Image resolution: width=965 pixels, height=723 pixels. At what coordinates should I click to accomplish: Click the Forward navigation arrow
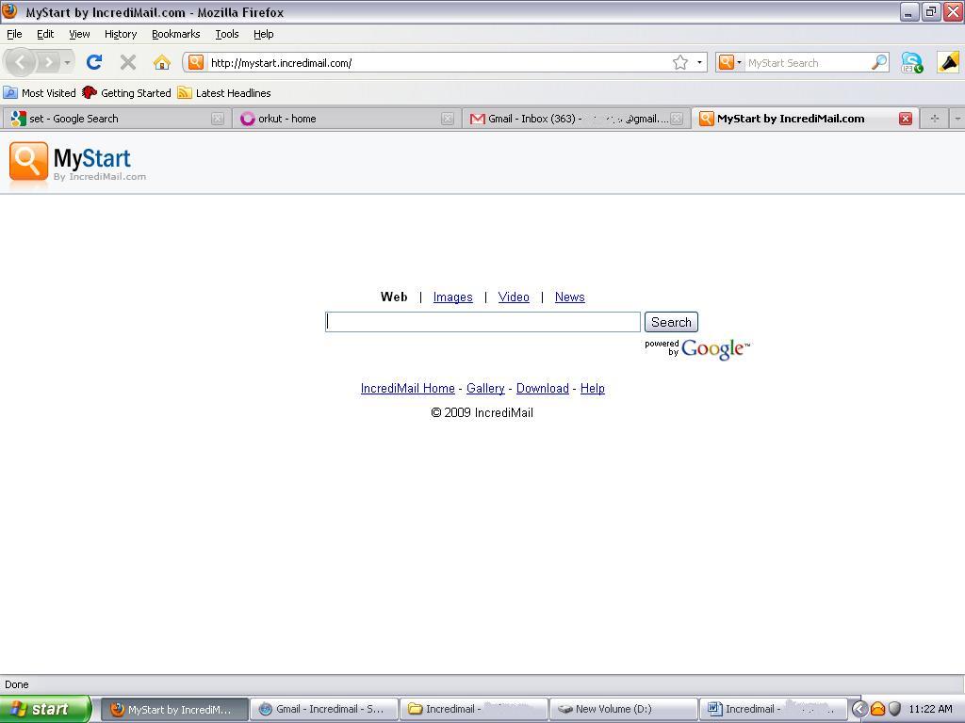tap(48, 62)
